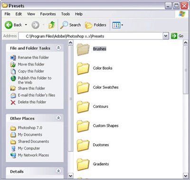
Task: Click the Go button
Action: click(x=177, y=36)
